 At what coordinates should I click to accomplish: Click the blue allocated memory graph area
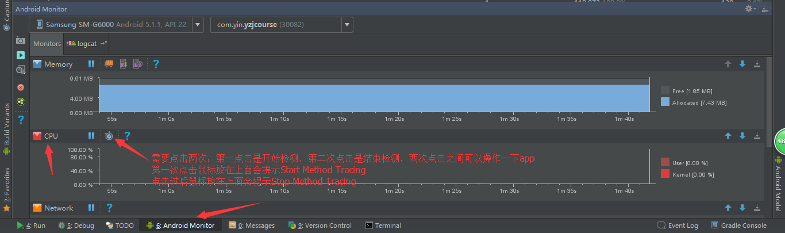pos(374,98)
